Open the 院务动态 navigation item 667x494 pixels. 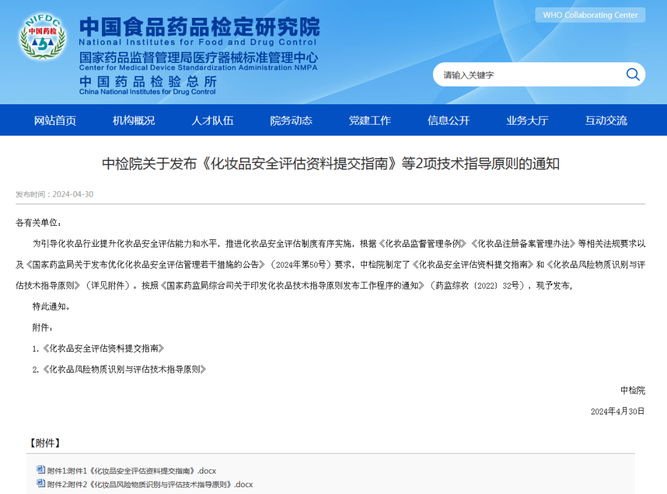(291, 120)
